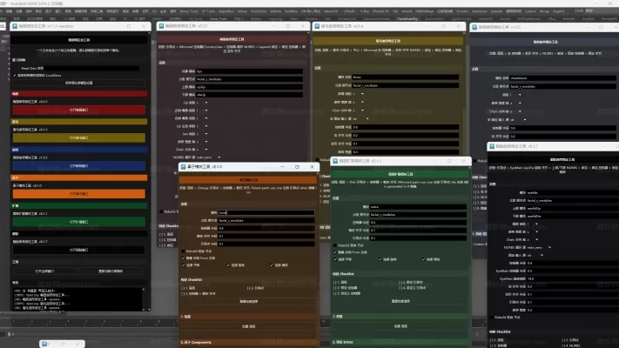Click the left tools button at launcher bottom
619x348 pixels.
tap(44, 271)
